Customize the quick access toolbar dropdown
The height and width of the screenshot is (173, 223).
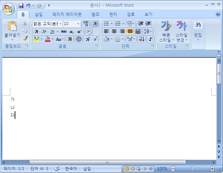[49, 6]
